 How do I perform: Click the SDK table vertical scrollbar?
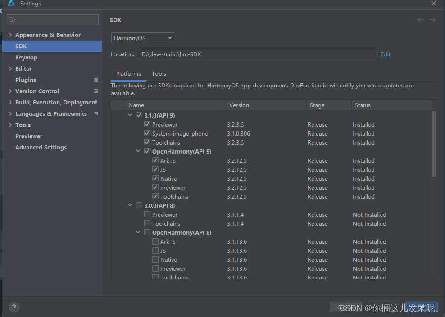click(x=434, y=144)
